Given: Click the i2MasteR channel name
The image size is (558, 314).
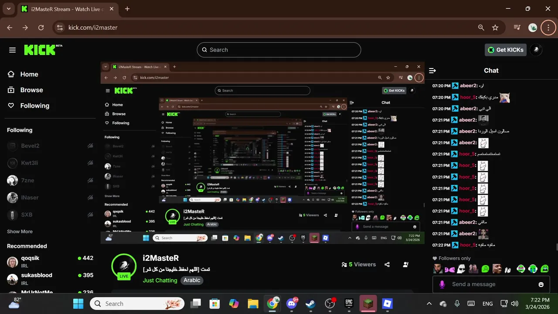Looking at the screenshot, I should pos(161,258).
